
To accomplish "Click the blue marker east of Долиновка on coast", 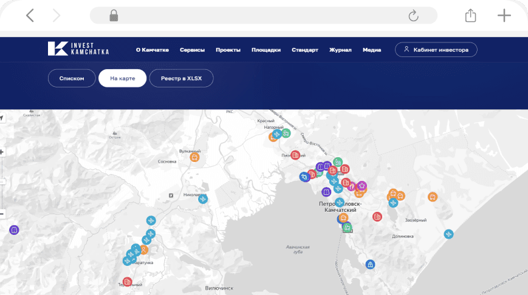I will 448,234.
